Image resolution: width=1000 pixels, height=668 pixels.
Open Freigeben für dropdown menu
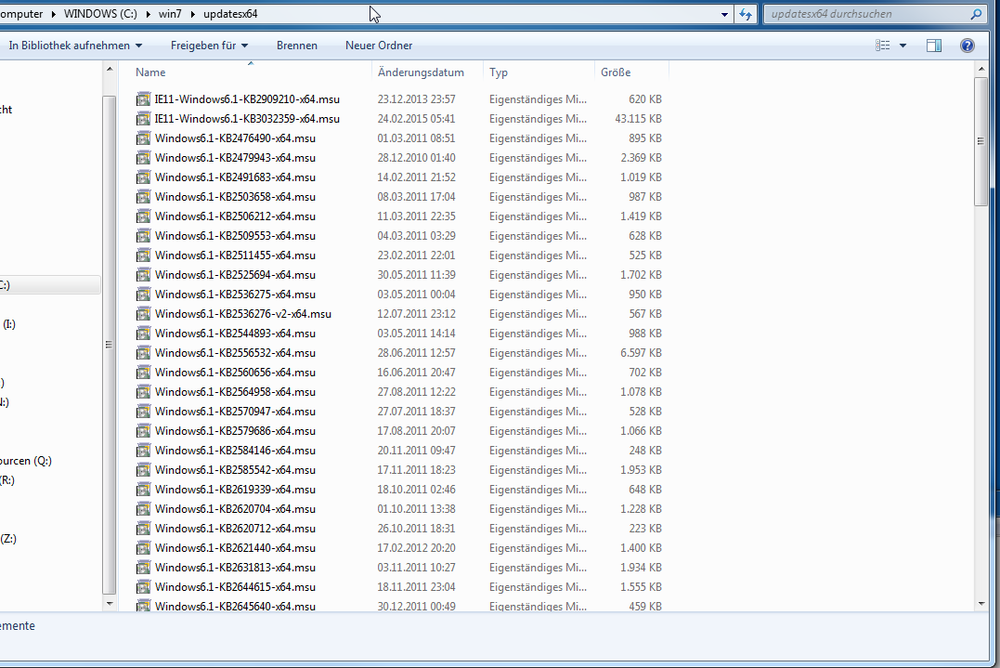[209, 46]
